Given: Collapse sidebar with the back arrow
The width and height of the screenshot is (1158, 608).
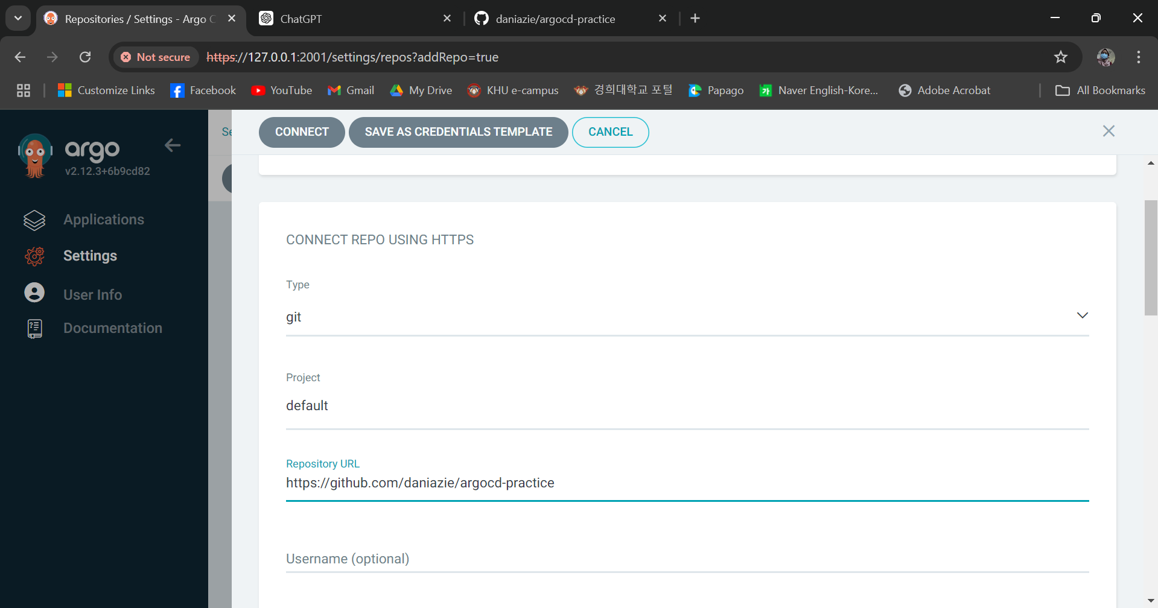Looking at the screenshot, I should (x=173, y=145).
